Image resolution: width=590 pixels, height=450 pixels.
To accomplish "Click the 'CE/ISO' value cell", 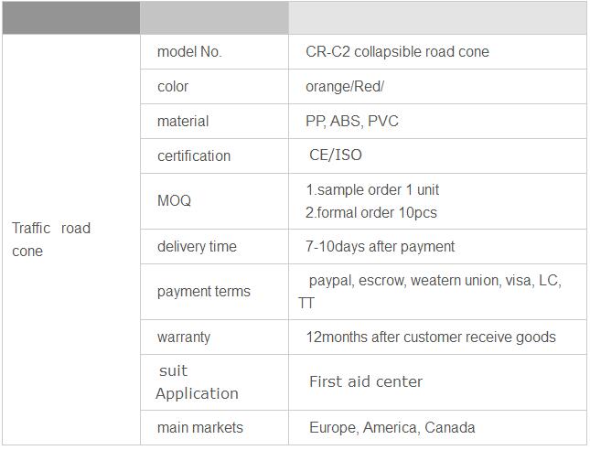I will click(x=437, y=155).
